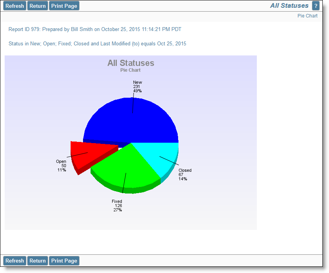Click the top Refresh button
This screenshot has width=329, height=273.
[x=14, y=5]
